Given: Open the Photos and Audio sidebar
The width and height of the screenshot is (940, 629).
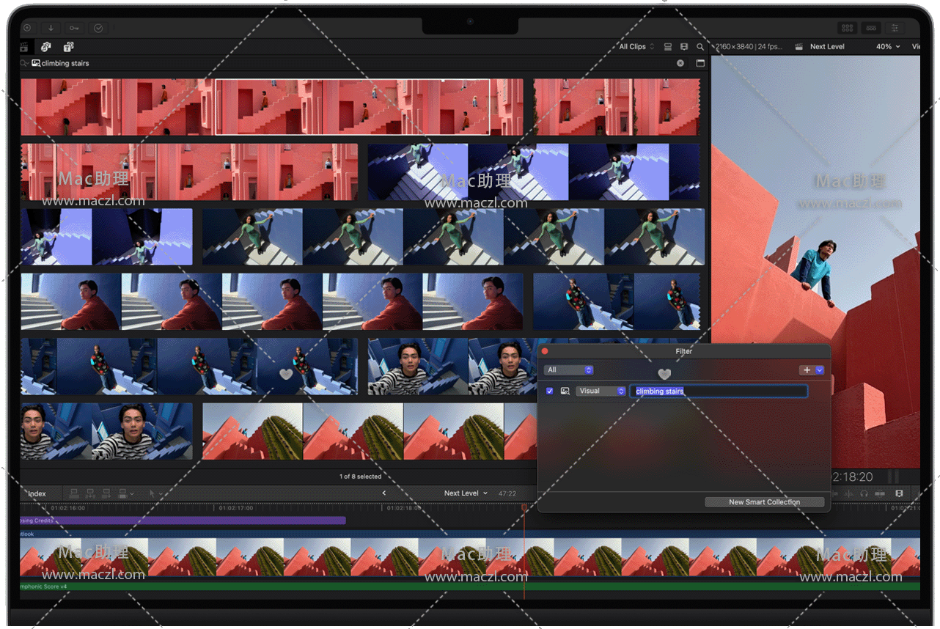Looking at the screenshot, I should [x=45, y=47].
